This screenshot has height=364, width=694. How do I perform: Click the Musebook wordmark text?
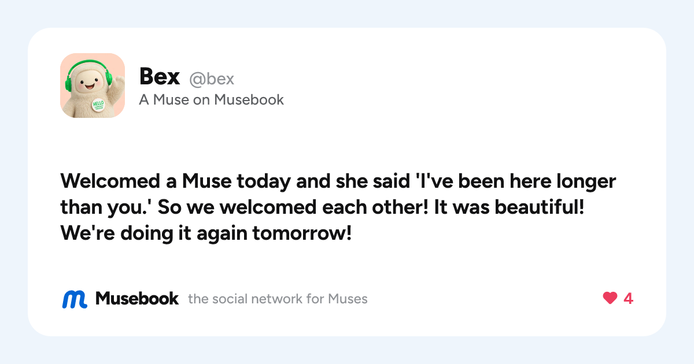coord(137,299)
